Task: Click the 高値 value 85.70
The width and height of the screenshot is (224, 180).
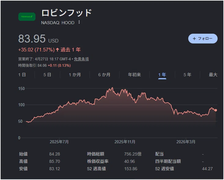Action: pyautogui.click(x=55, y=161)
